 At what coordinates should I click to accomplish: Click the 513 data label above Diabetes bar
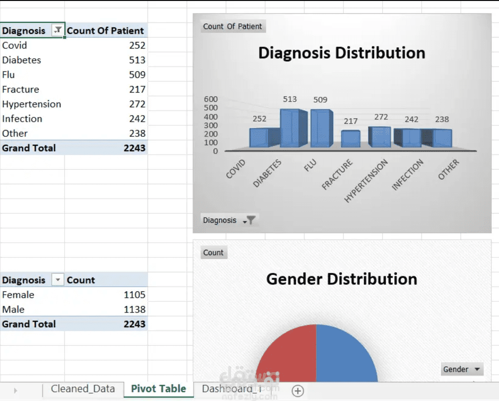(x=290, y=99)
